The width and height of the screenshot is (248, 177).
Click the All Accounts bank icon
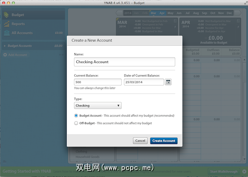coord(7,33)
